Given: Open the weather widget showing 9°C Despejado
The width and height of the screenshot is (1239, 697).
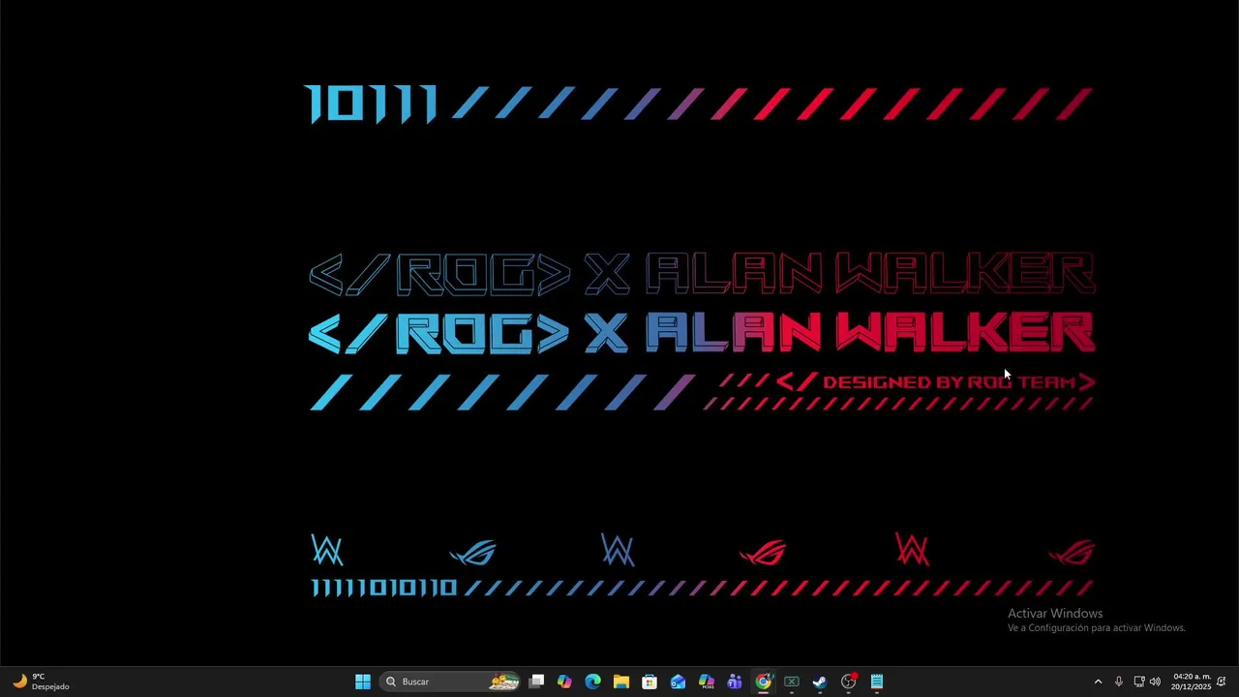Looking at the screenshot, I should coord(41,682).
